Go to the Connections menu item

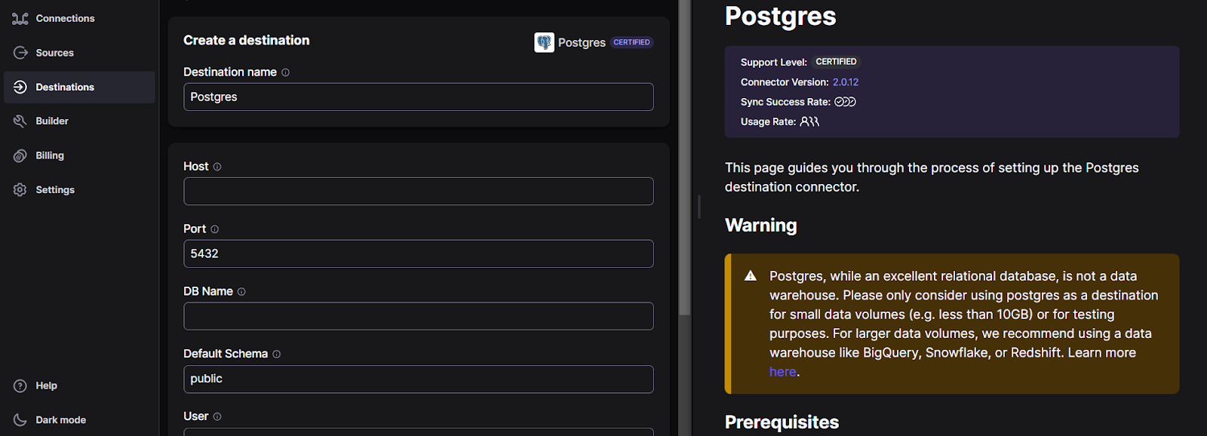tap(65, 18)
